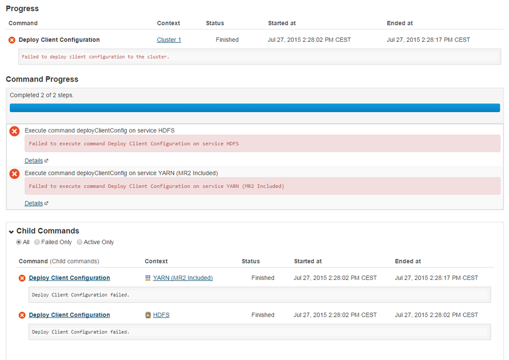
Task: Select the Failed Only radio button
Action: click(37, 242)
